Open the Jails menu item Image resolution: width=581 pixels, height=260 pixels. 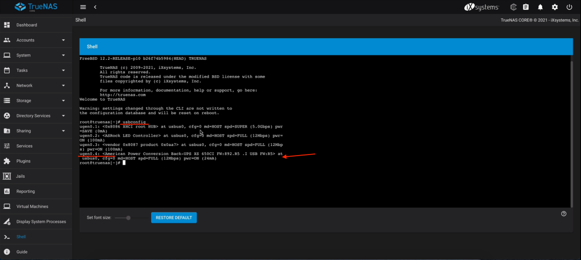36,176
